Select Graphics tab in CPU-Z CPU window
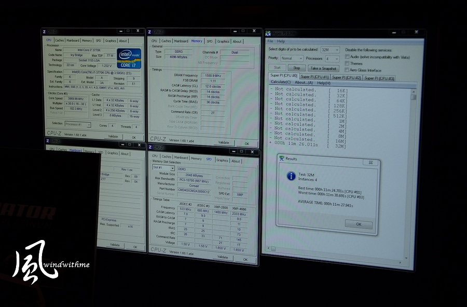This screenshot has height=307, width=467. (x=111, y=41)
